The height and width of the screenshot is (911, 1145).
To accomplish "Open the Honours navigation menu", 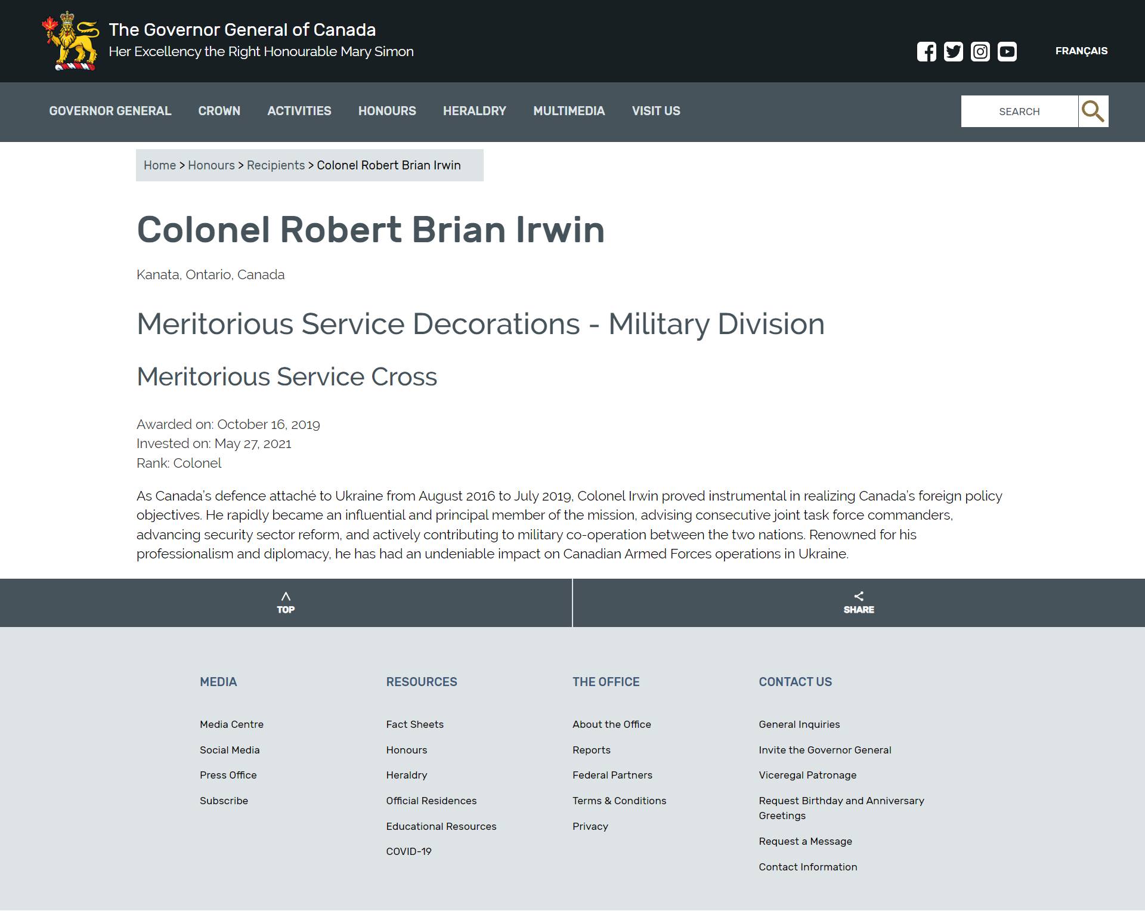I will click(387, 111).
